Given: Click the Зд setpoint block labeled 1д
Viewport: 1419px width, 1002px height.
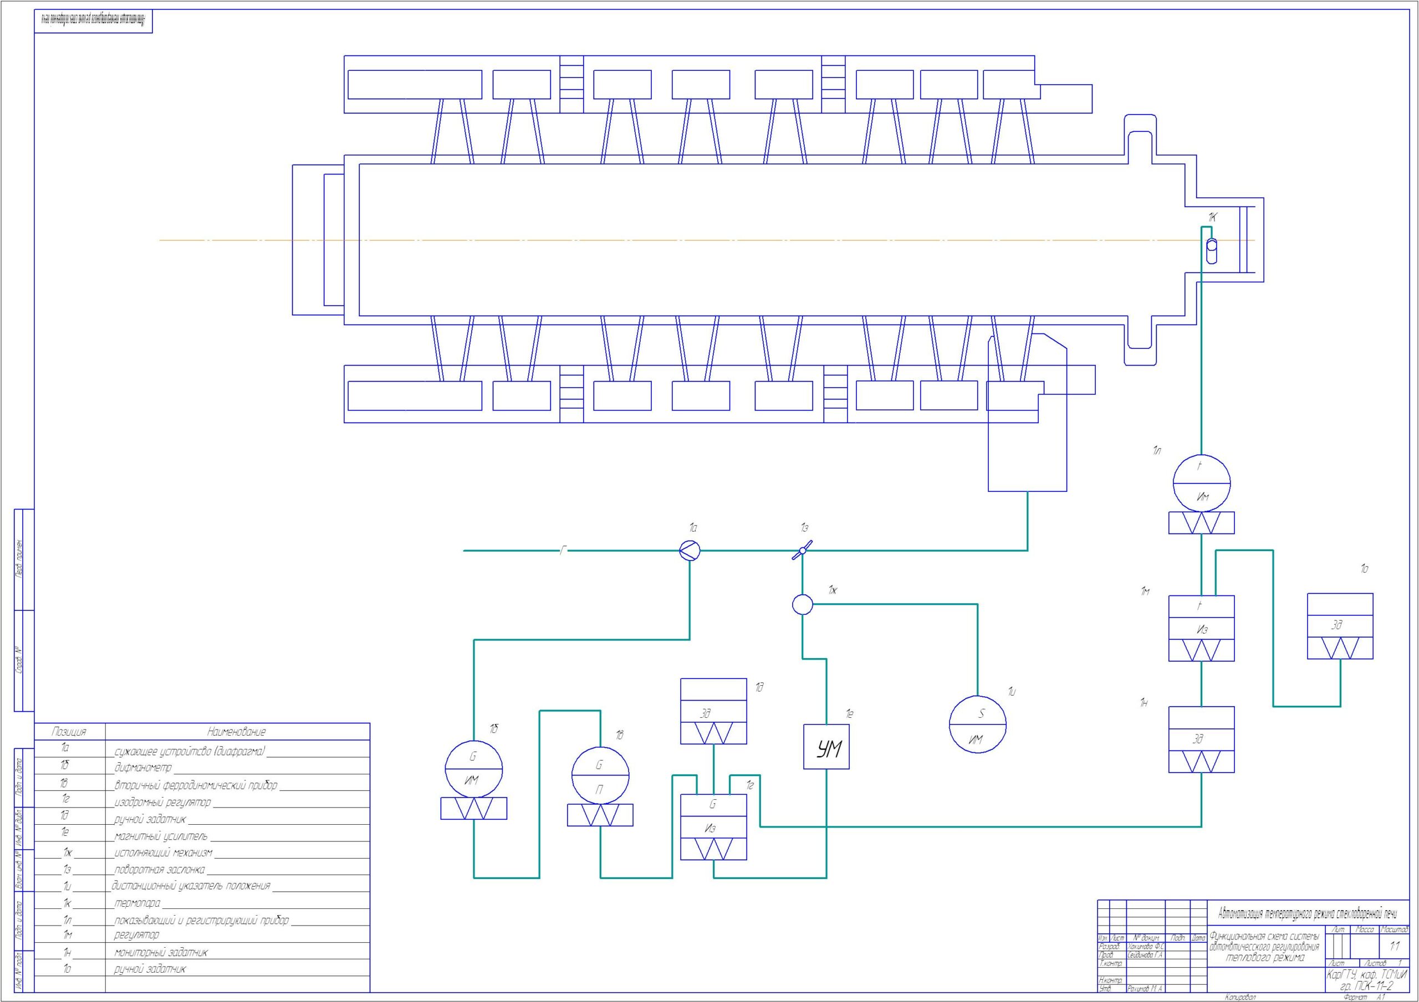Looking at the screenshot, I should pyautogui.click(x=713, y=711).
